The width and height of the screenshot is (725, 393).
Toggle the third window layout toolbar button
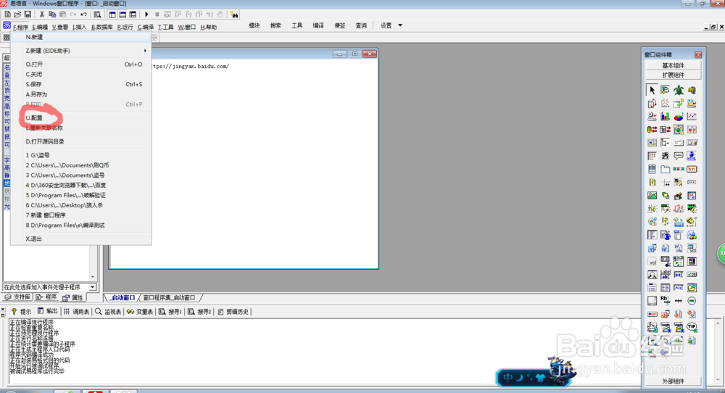(x=133, y=15)
